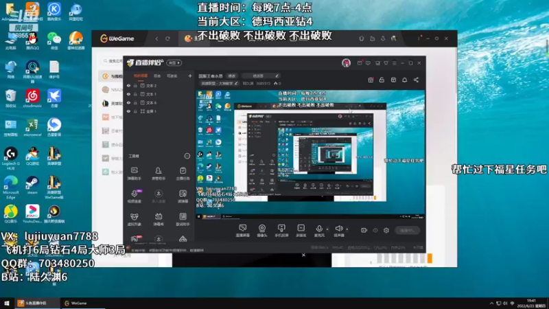Image resolution: width=549 pixels, height=309 pixels.
Task: Mute the microphone icon
Action: coord(319,229)
